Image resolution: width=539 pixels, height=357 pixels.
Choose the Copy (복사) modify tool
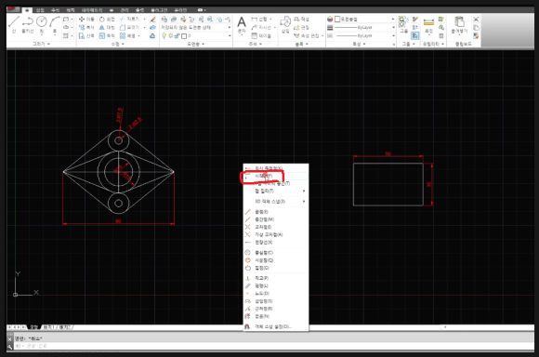(x=86, y=28)
